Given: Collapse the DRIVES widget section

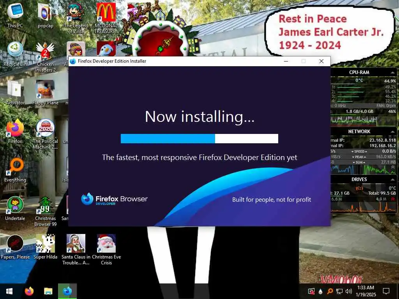Looking at the screenshot, I should (x=393, y=179).
